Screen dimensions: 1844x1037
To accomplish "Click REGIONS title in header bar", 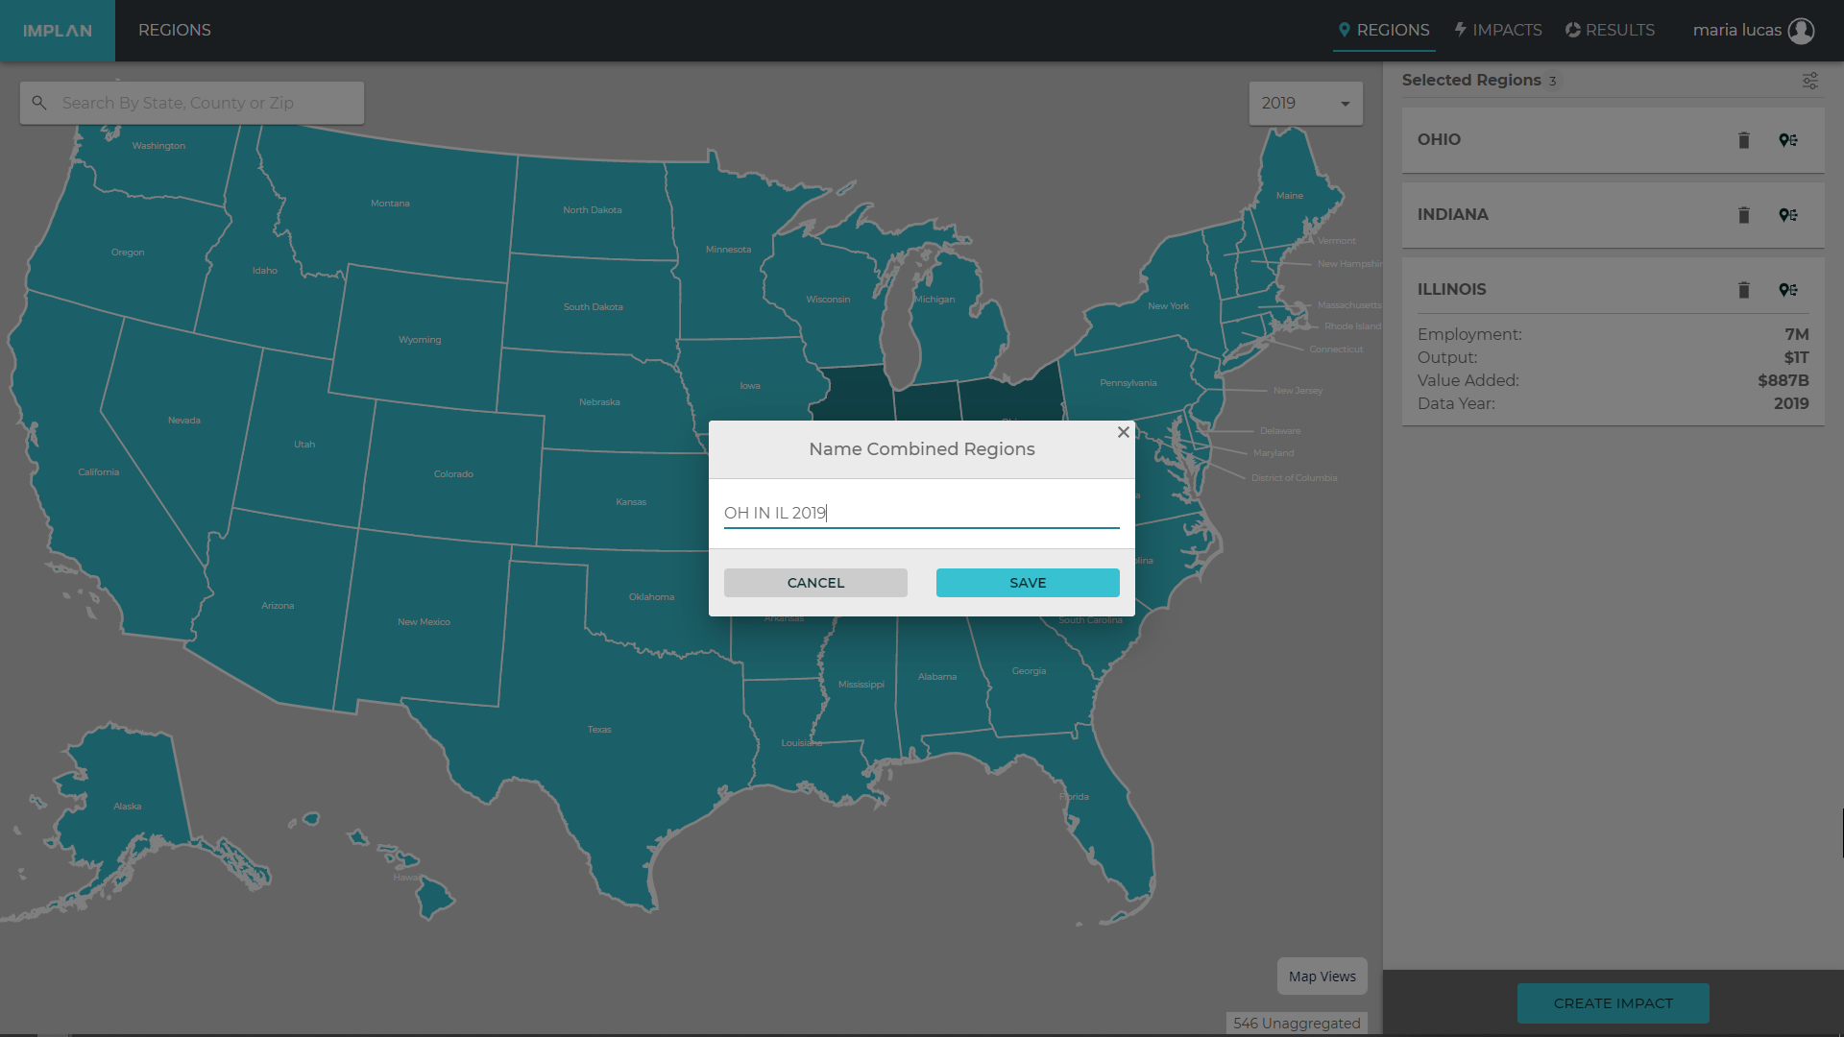I will (175, 31).
